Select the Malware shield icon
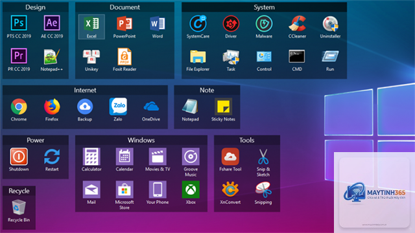Screen dimensions: 415x233 point(264,24)
